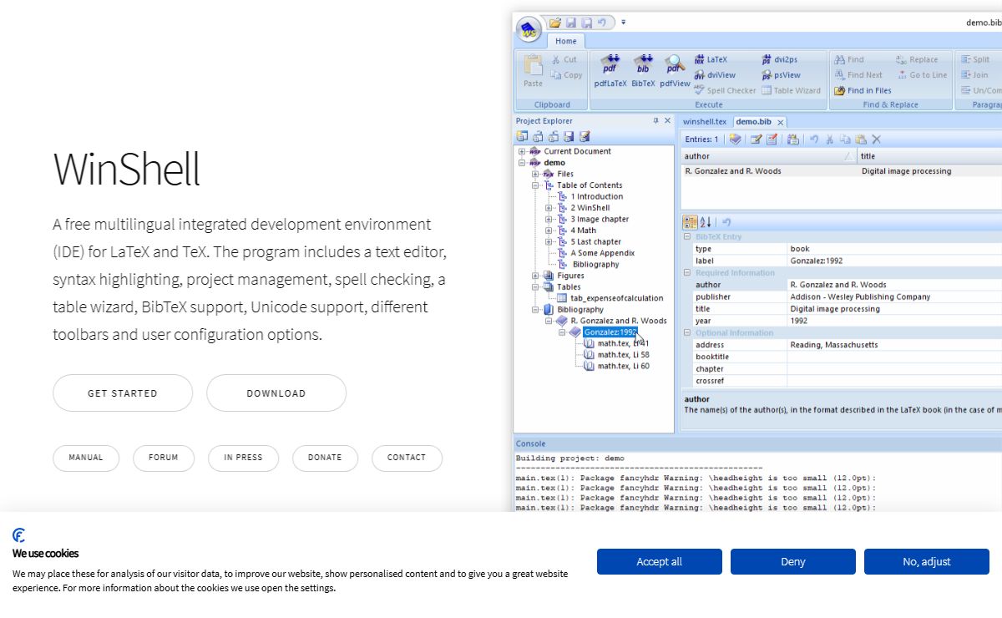Click the Paste button in Clipboard group
Image resolution: width=1002 pixels, height=618 pixels.
click(533, 71)
